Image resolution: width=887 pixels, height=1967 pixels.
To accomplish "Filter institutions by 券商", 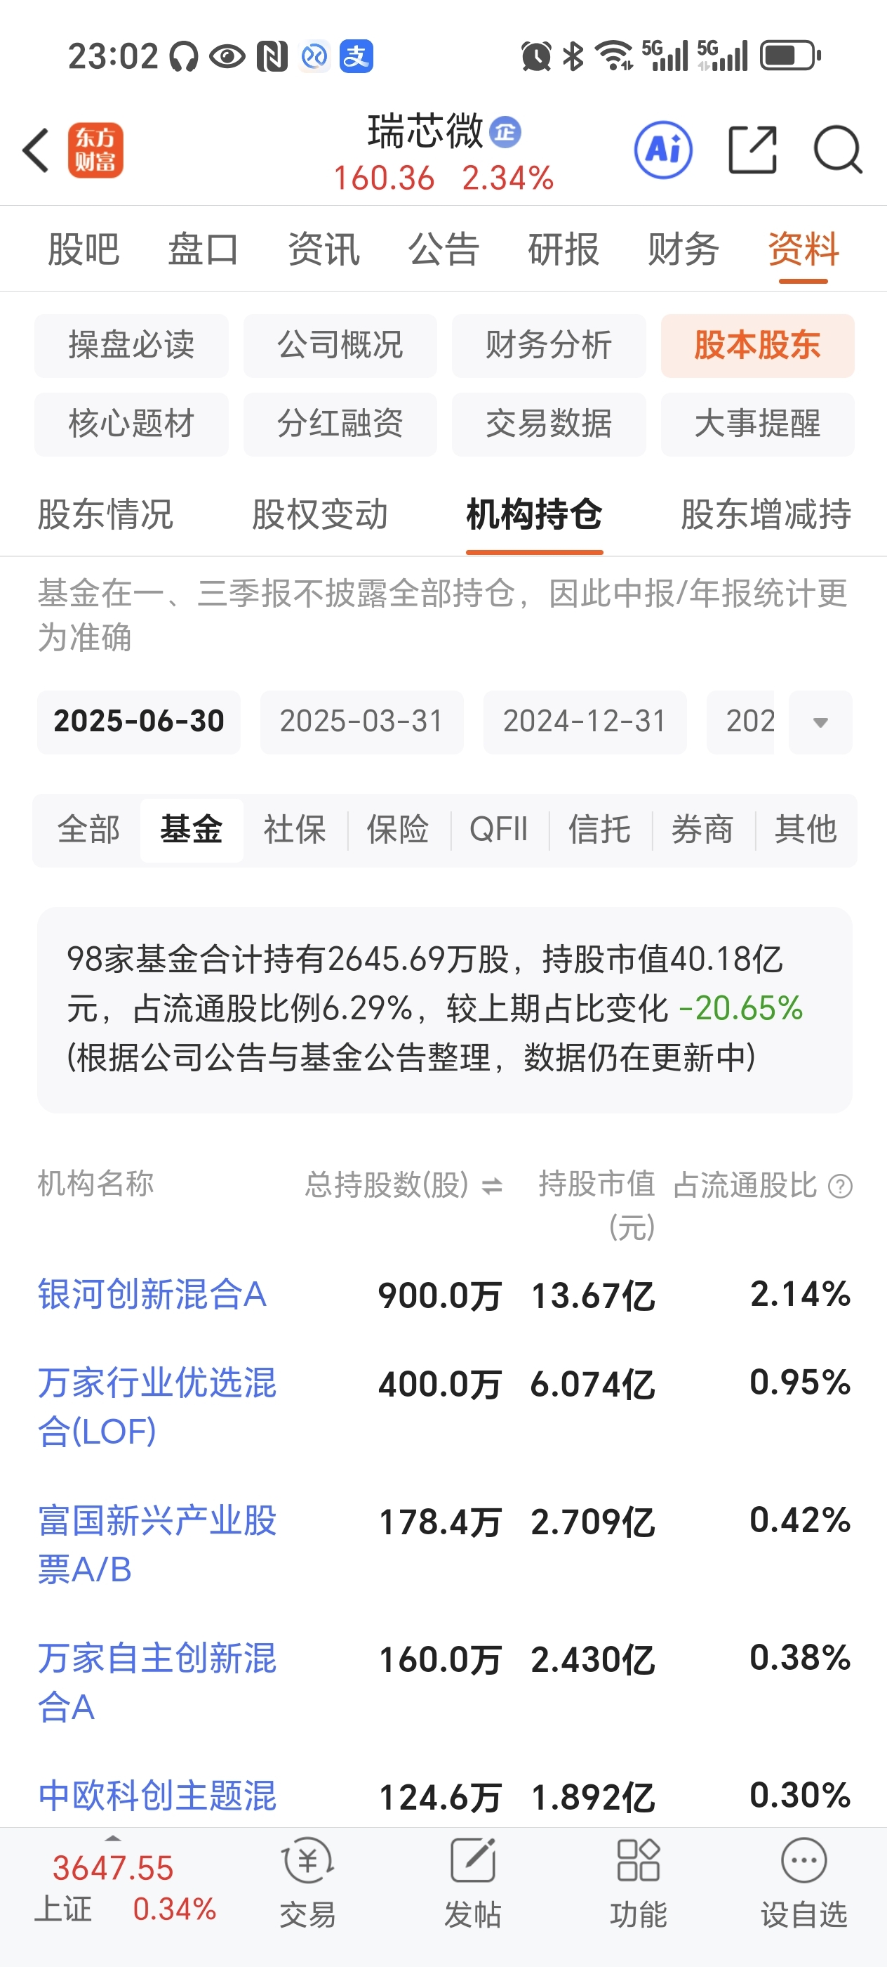I will pos(702,829).
